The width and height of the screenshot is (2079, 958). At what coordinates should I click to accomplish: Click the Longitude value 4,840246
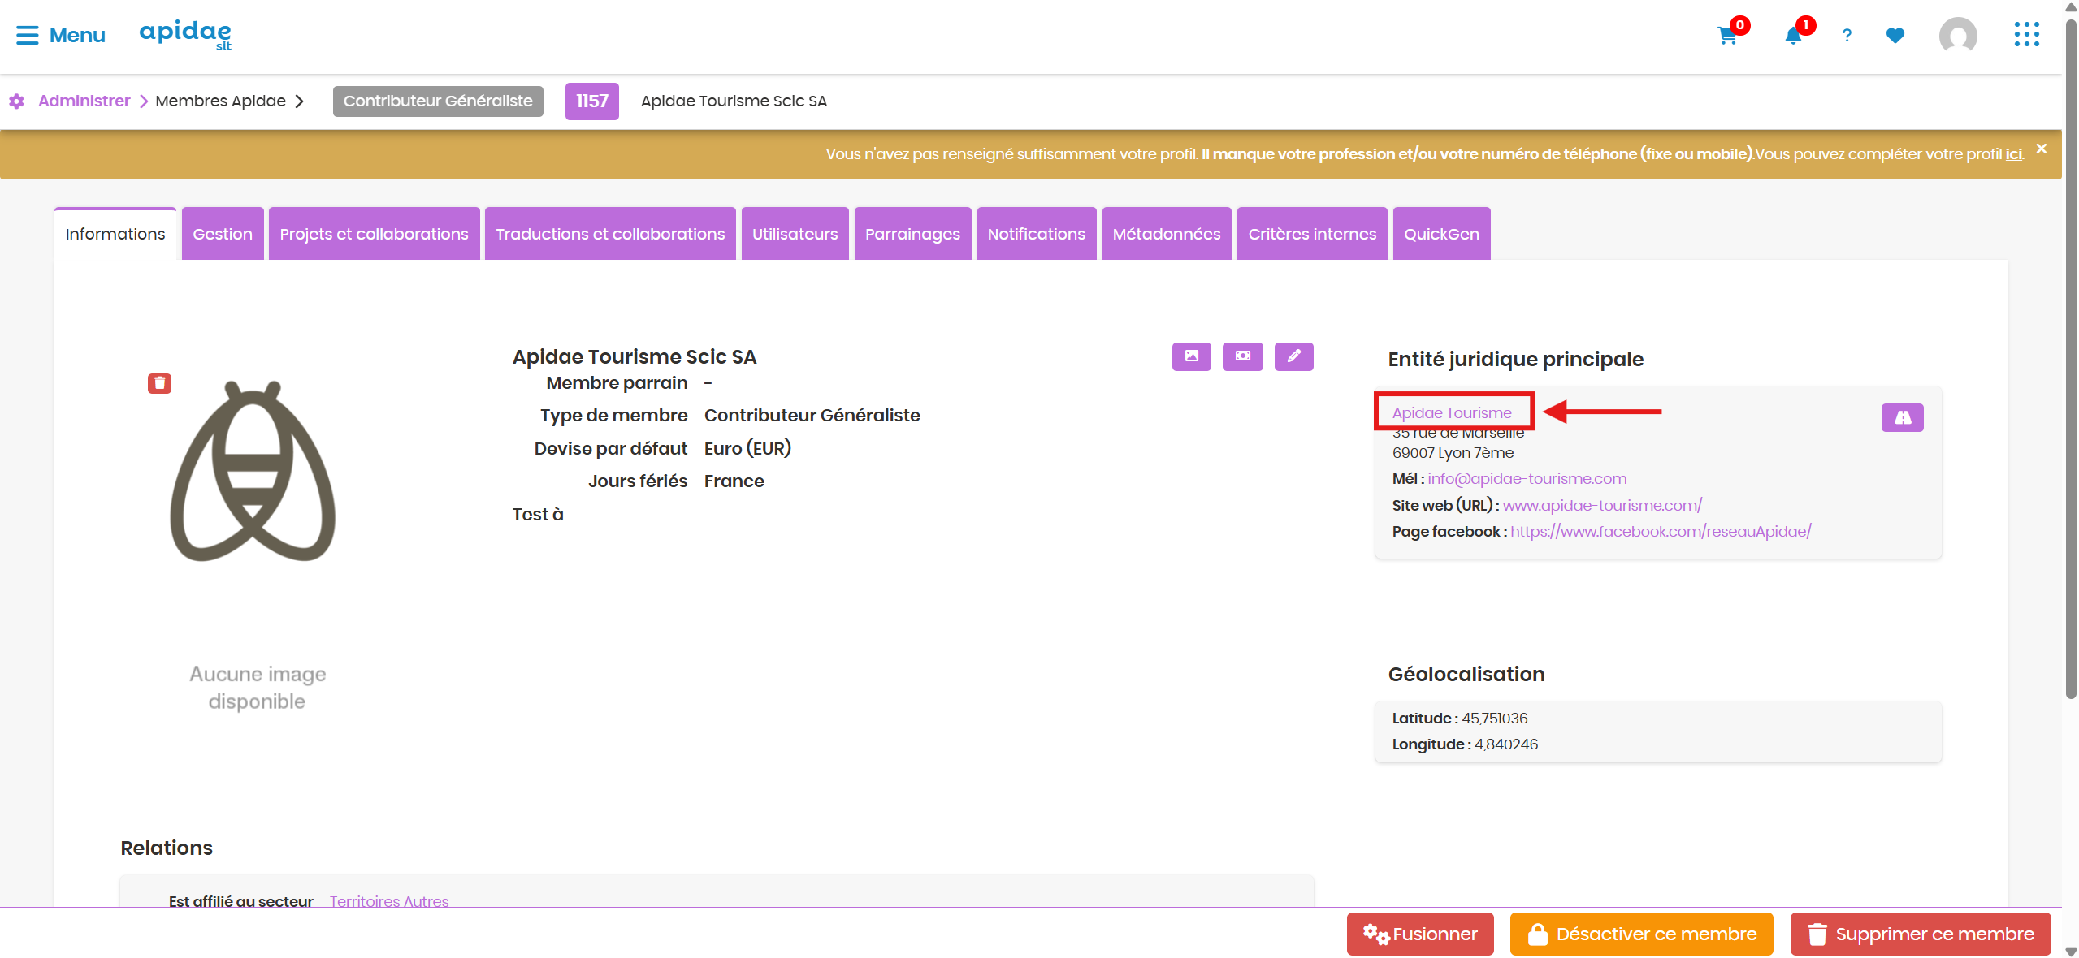coord(1505,744)
